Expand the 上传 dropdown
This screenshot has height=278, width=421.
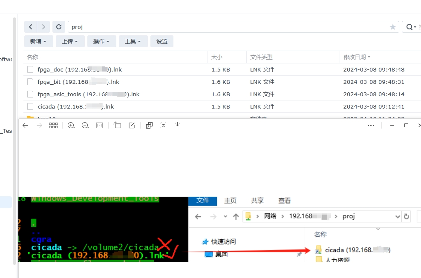[x=70, y=41]
